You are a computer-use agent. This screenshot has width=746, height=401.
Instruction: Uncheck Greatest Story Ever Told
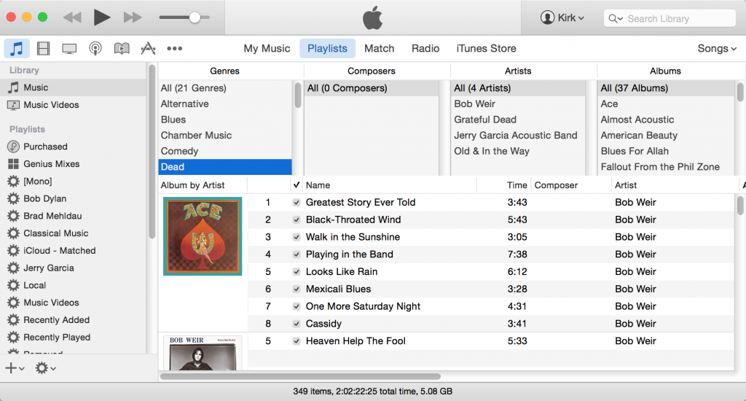(x=297, y=203)
